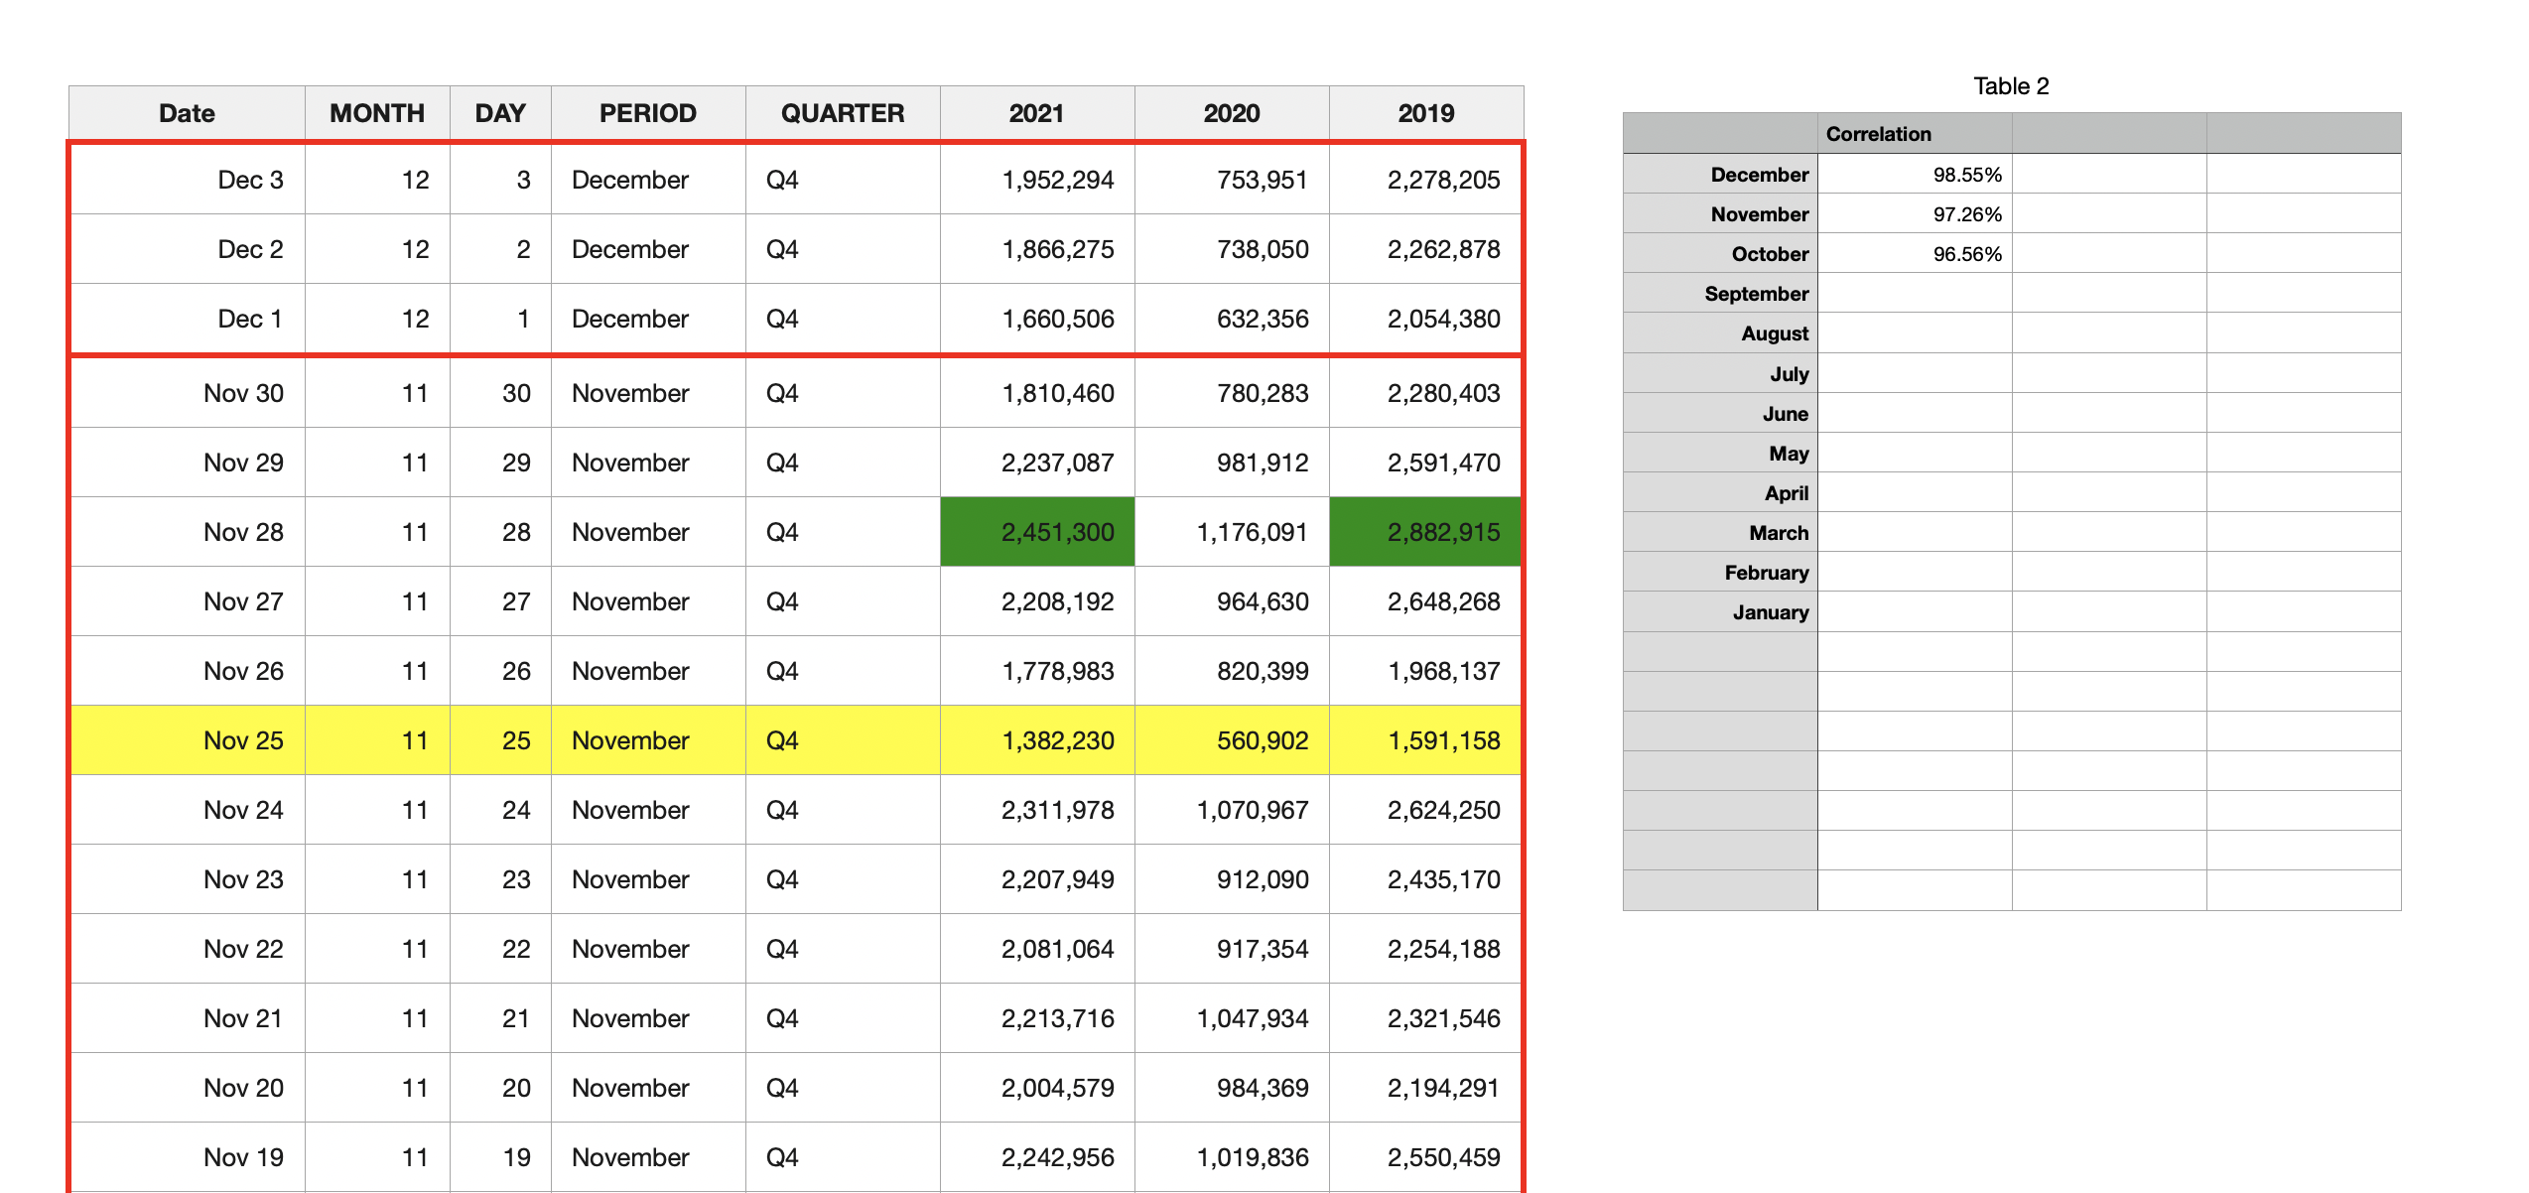
Task: Click the 780,283 cell
Action: click(x=1232, y=393)
